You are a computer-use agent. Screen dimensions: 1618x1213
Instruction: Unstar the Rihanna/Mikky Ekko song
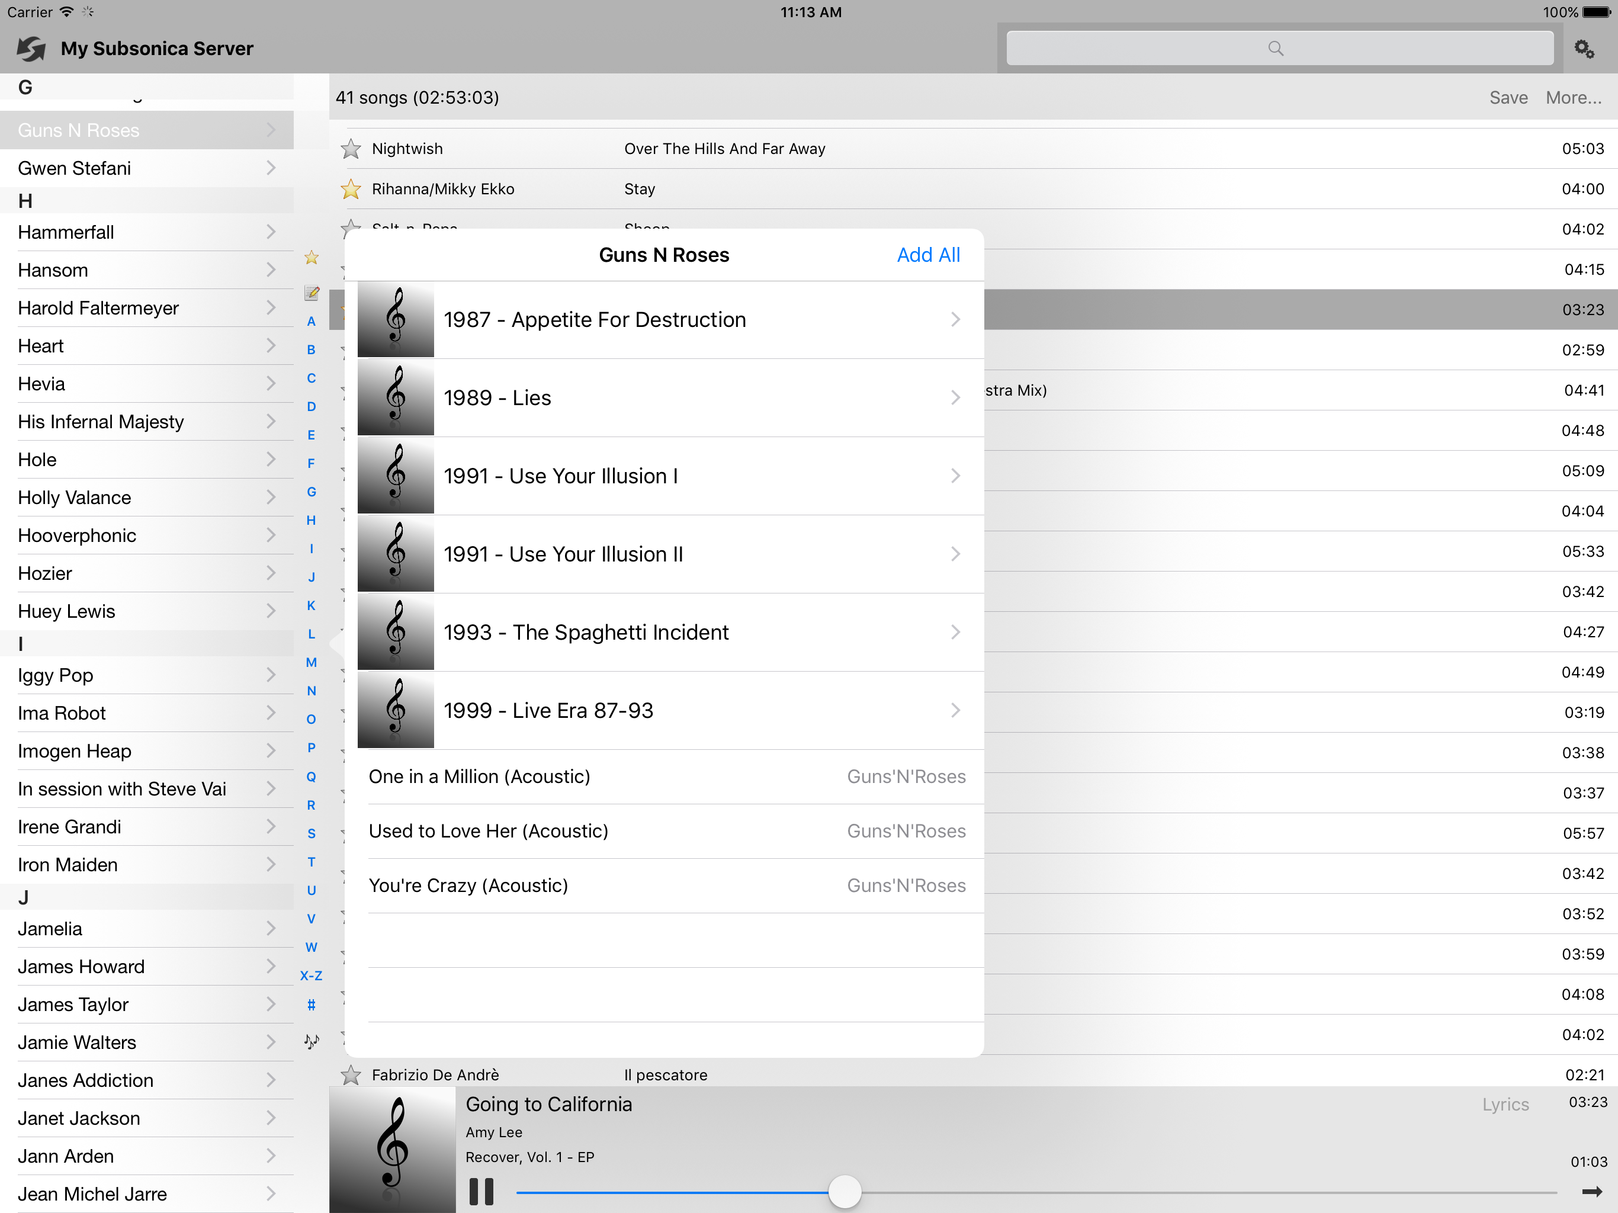tap(351, 190)
